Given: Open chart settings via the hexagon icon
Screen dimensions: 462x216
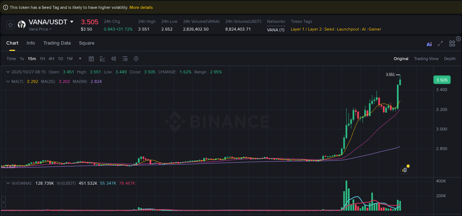Looking at the screenshot, I should pos(136,59).
